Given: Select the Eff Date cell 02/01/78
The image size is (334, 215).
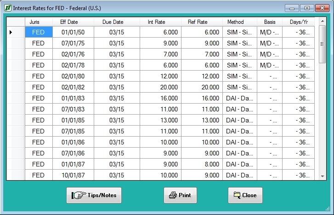Looking at the screenshot, I should (x=73, y=65).
